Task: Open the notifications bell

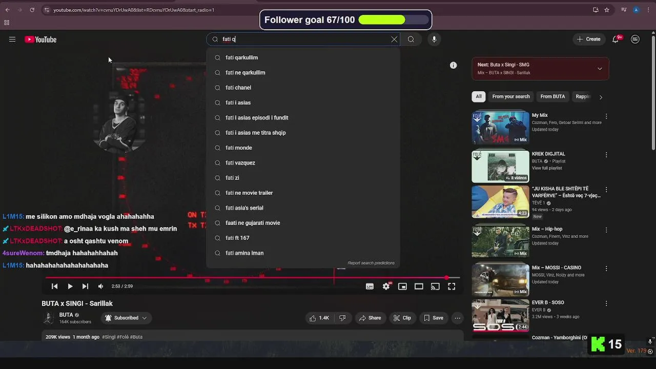Action: 616,39
